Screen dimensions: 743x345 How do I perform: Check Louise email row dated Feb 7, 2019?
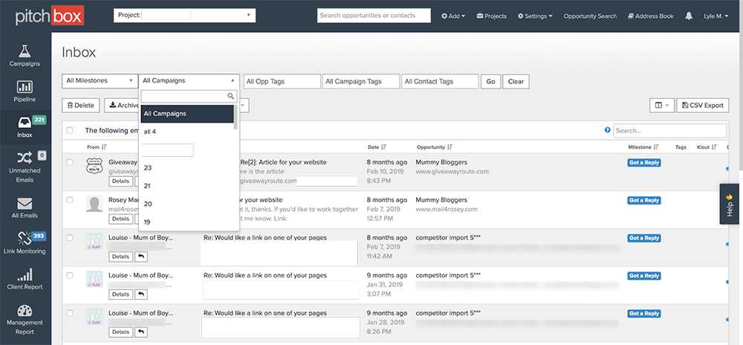coord(70,237)
